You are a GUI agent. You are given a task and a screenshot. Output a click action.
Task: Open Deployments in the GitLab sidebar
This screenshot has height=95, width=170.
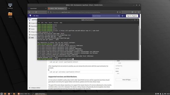click(x=33, y=35)
